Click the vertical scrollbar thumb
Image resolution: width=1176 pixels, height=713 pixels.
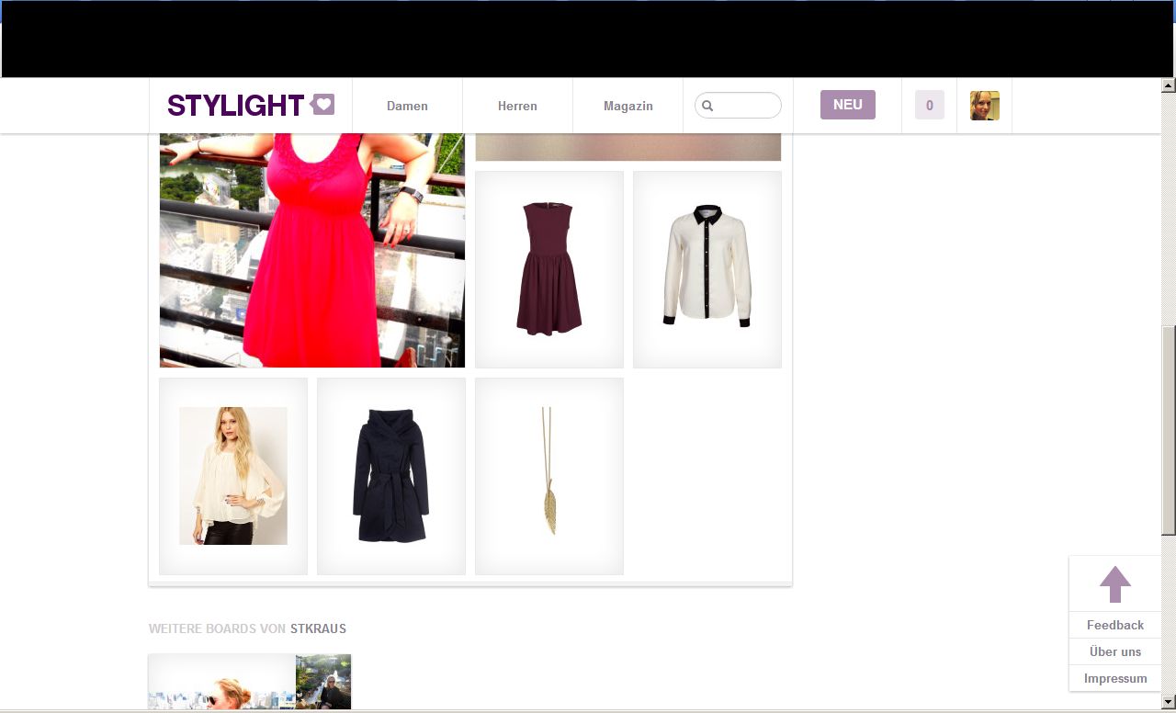(1169, 430)
